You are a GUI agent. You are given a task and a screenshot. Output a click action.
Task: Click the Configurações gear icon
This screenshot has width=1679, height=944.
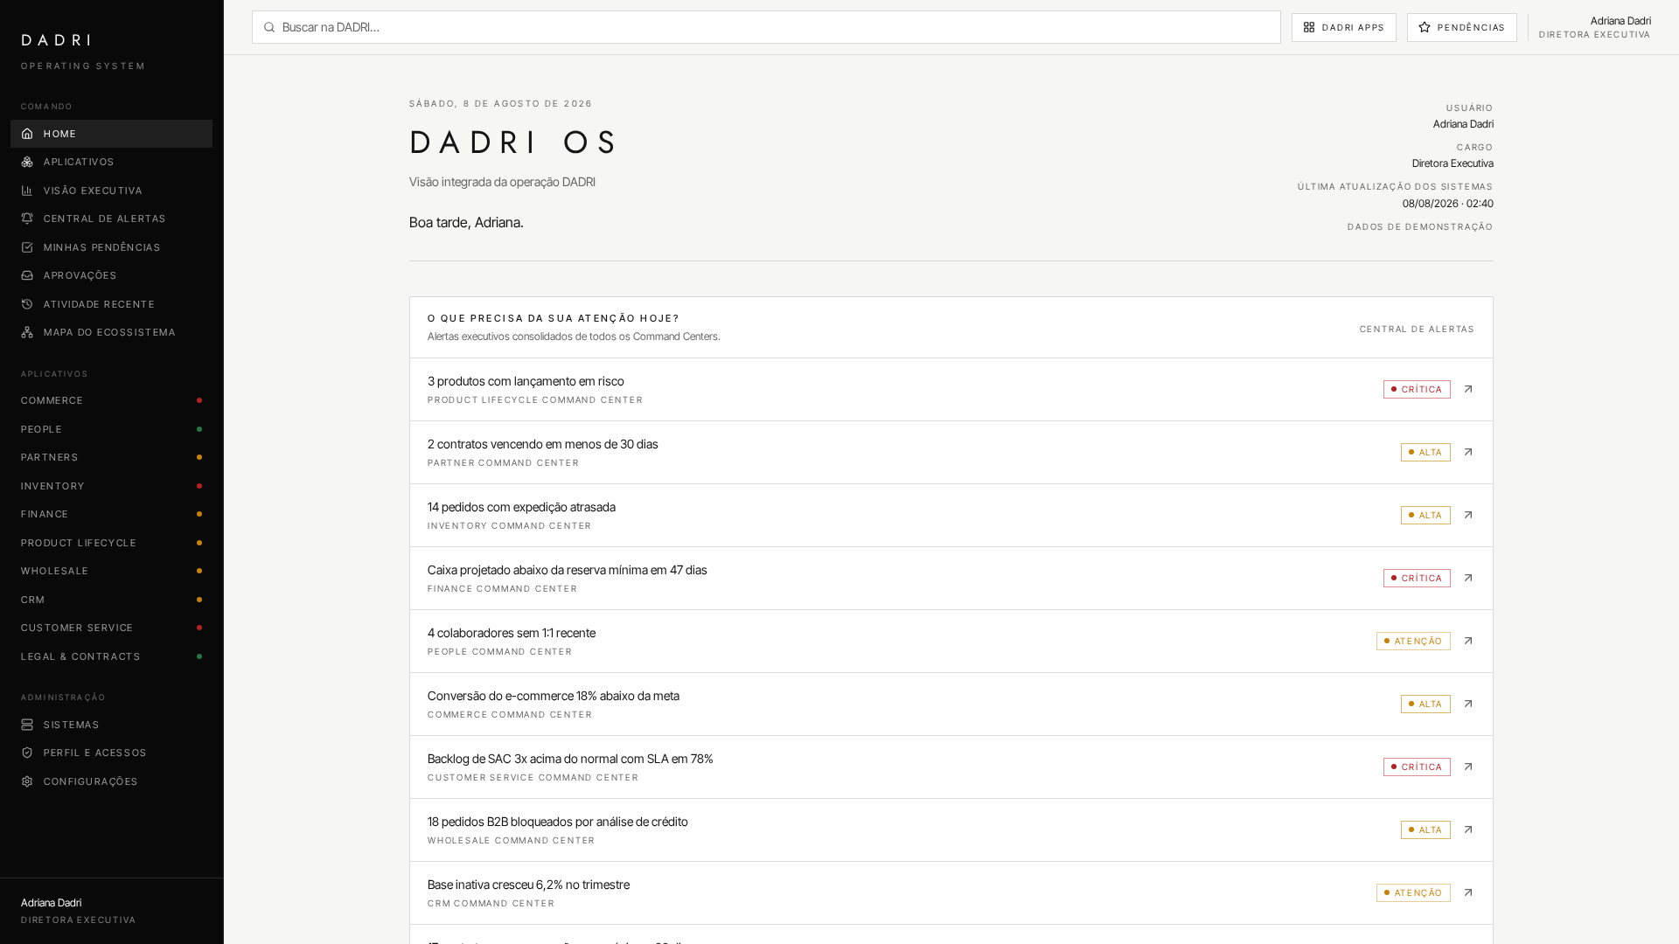tap(27, 781)
